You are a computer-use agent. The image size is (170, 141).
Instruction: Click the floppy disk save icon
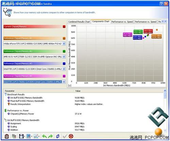21,136
